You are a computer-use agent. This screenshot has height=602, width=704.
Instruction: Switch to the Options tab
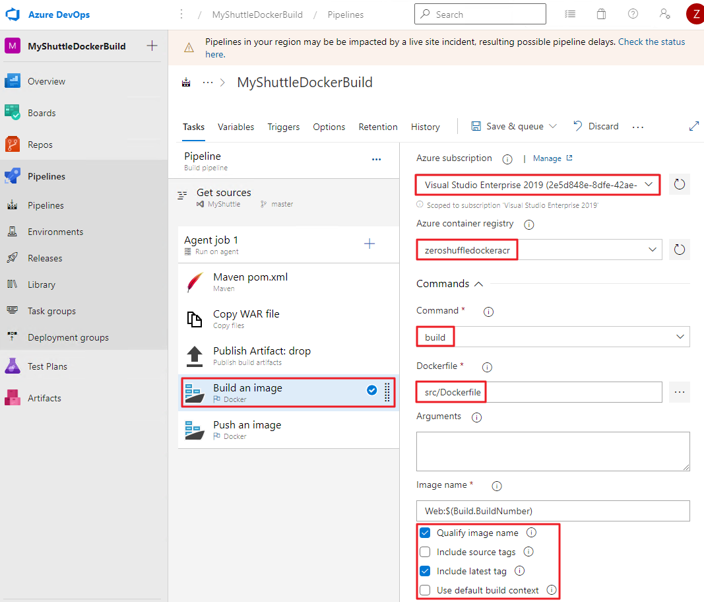coord(329,127)
